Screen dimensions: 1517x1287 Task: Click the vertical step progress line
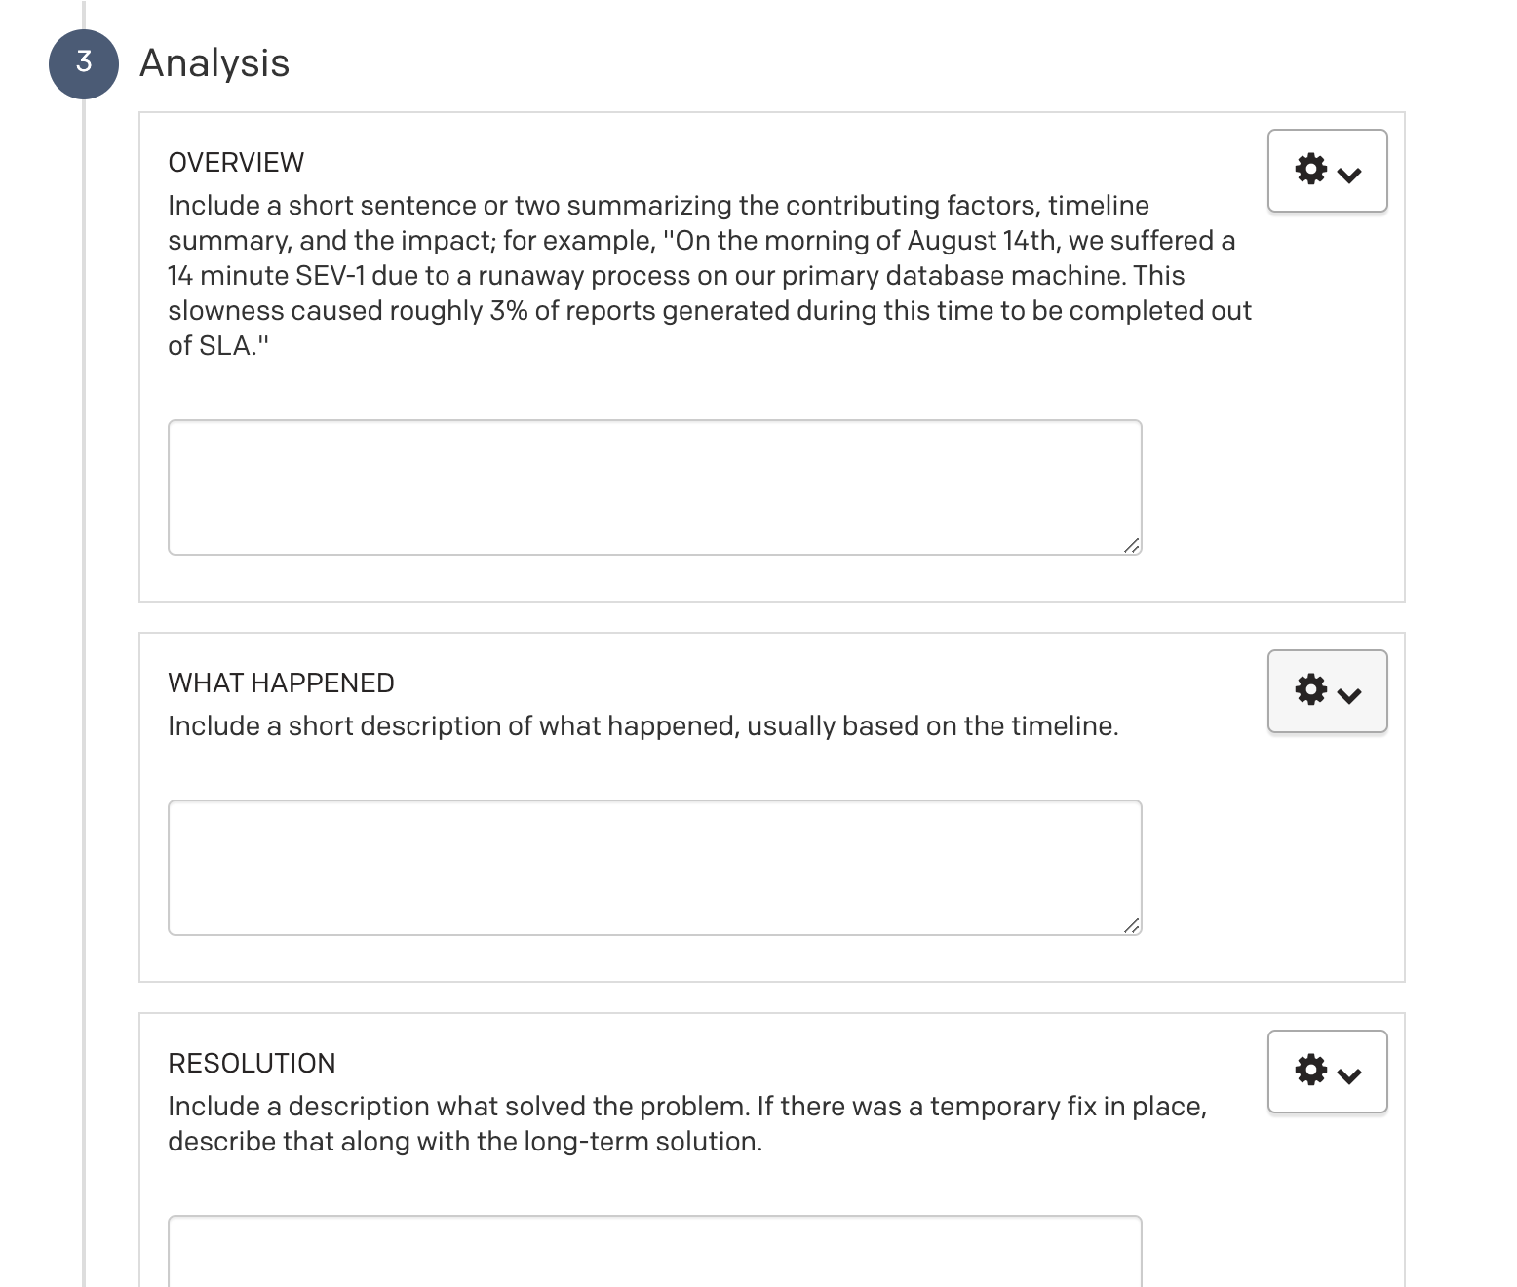point(84,682)
